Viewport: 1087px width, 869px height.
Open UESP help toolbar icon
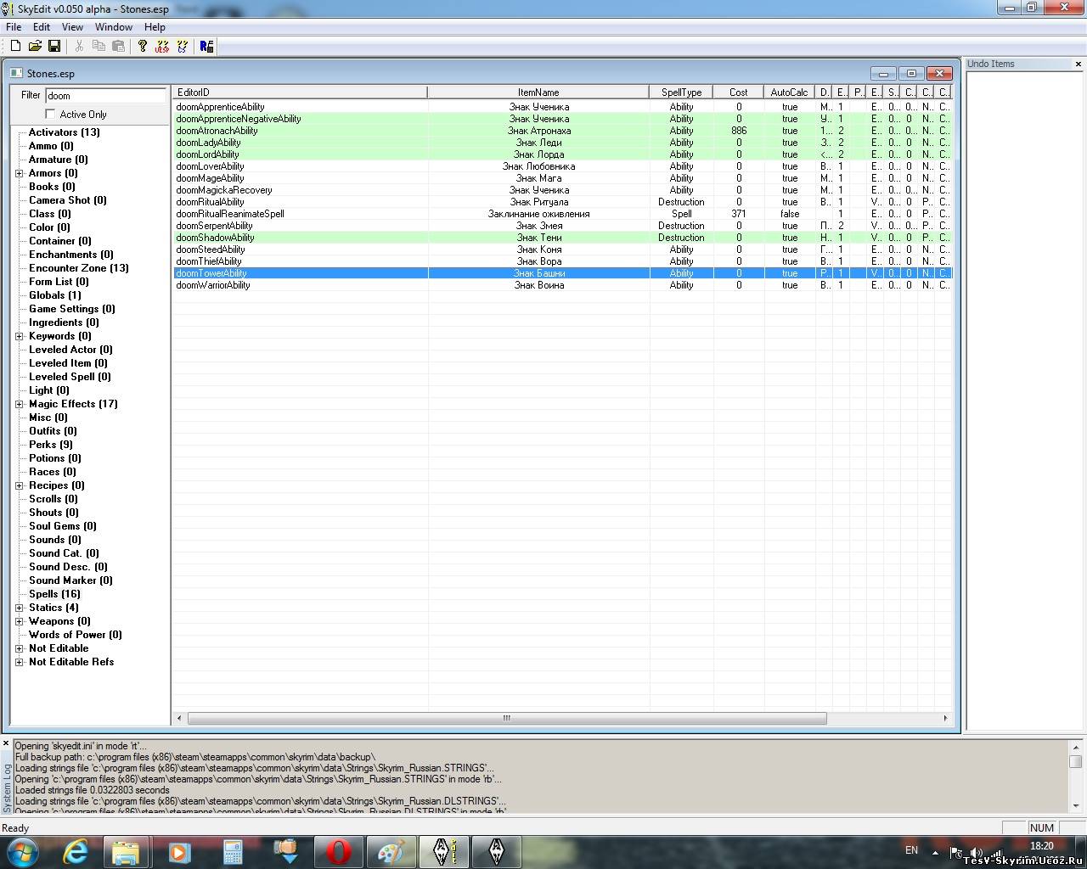(x=162, y=46)
